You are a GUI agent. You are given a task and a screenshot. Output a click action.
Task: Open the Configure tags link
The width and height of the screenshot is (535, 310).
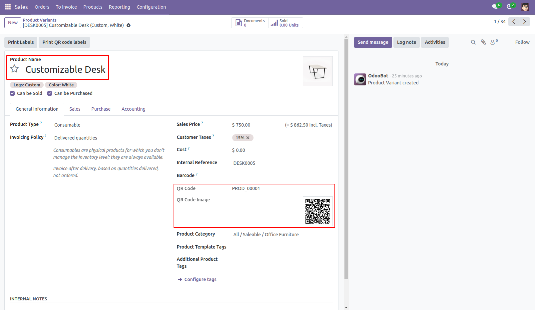pos(200,279)
